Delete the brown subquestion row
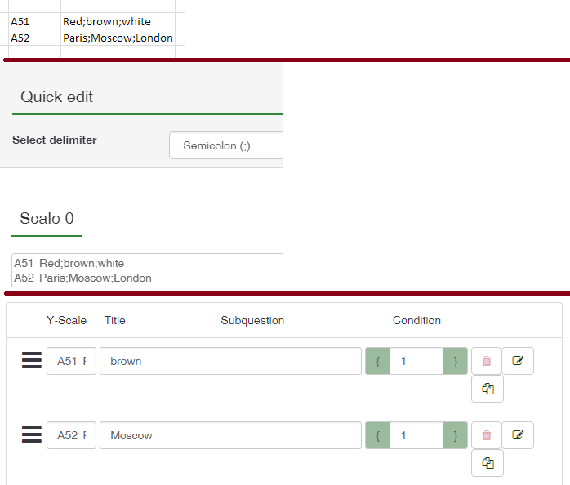 coord(487,361)
